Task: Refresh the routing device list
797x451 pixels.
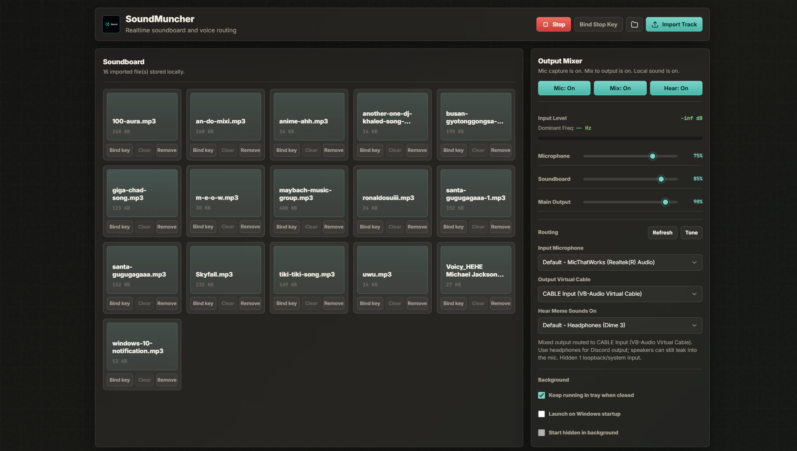Action: 662,233
